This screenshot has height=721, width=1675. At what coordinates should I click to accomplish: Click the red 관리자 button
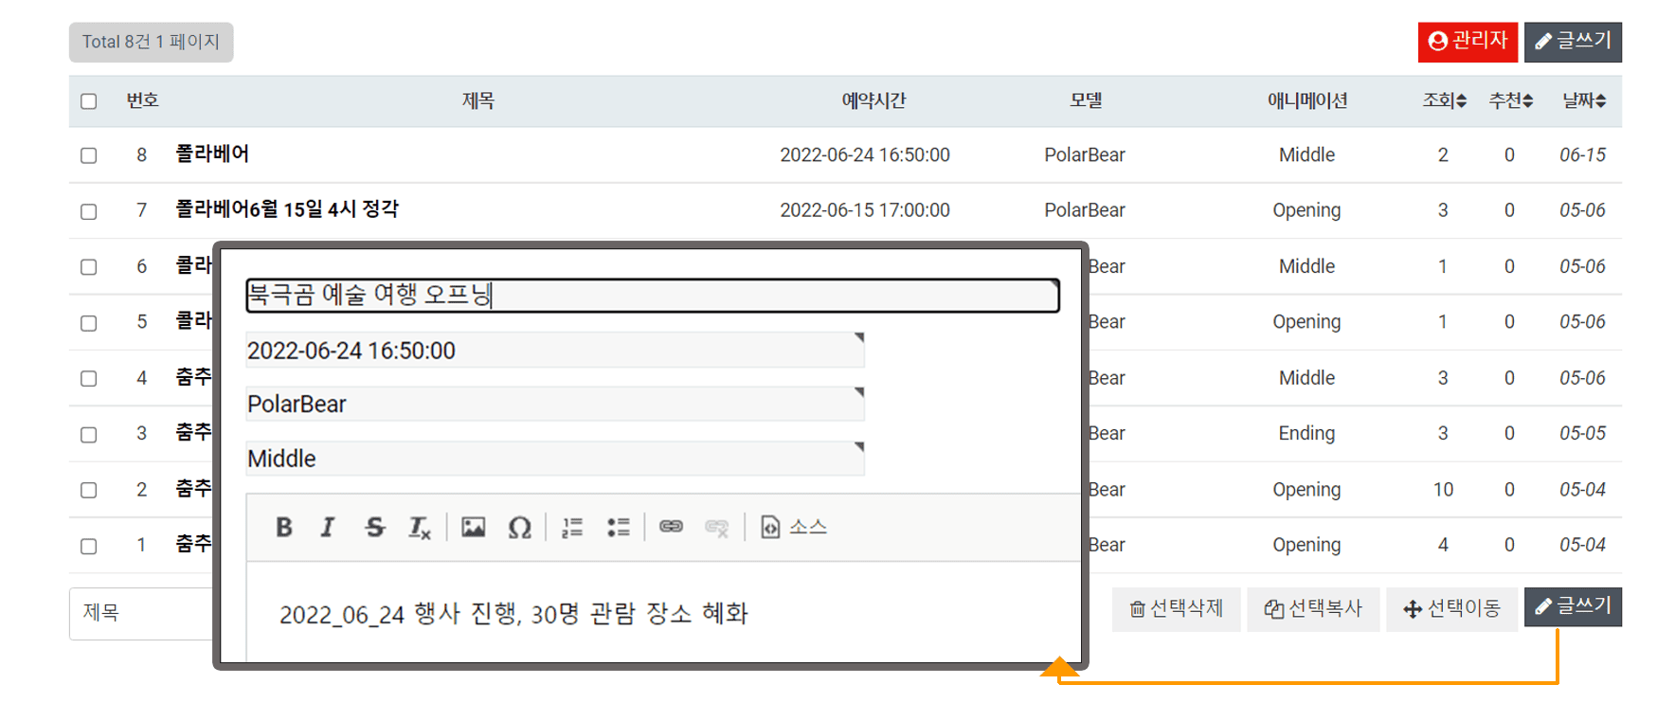click(x=1467, y=42)
